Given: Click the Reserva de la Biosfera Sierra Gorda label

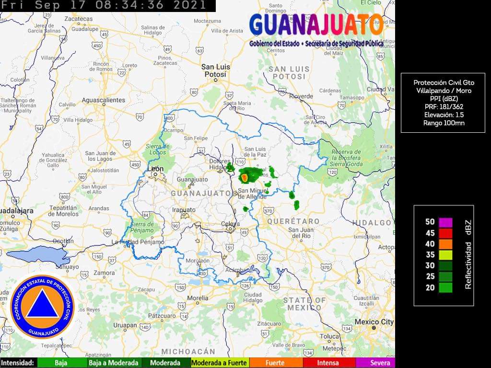Looking at the screenshot, I should [x=346, y=158].
